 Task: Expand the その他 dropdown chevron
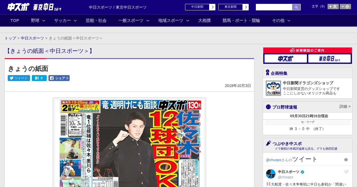(289, 20)
